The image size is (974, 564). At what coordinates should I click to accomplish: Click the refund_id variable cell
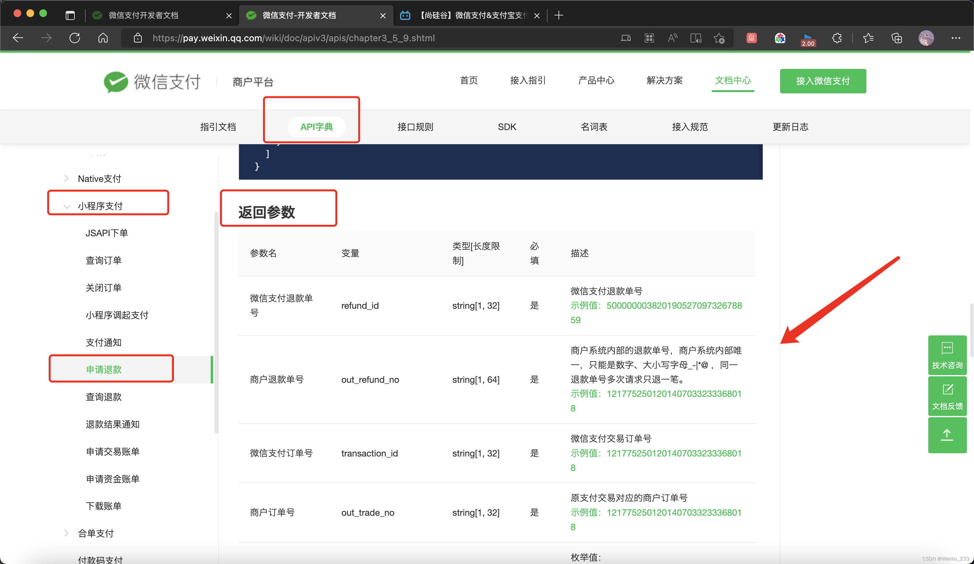(x=360, y=305)
